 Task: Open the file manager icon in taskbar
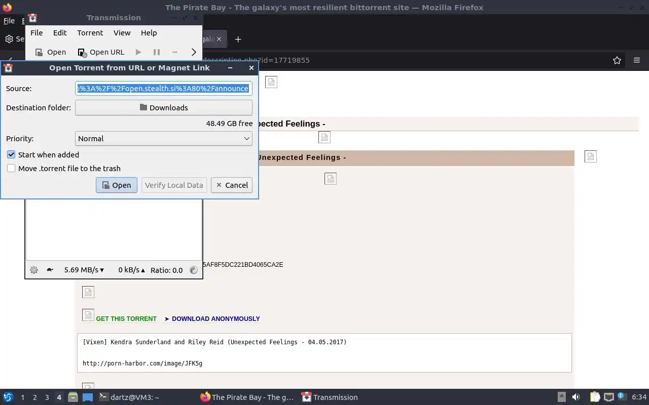73,397
